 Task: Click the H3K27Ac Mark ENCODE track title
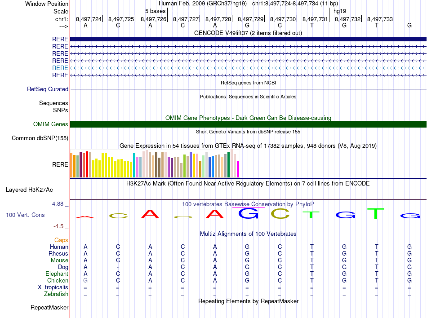pyautogui.click(x=248, y=184)
